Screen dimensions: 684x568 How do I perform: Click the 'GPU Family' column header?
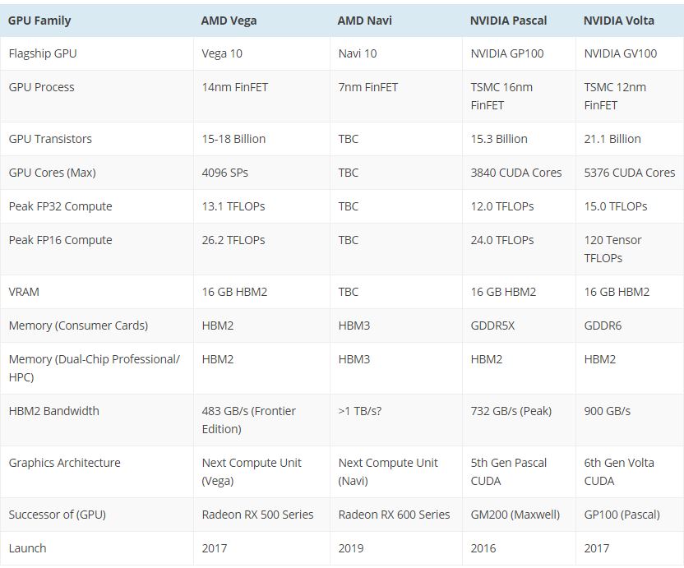39,21
